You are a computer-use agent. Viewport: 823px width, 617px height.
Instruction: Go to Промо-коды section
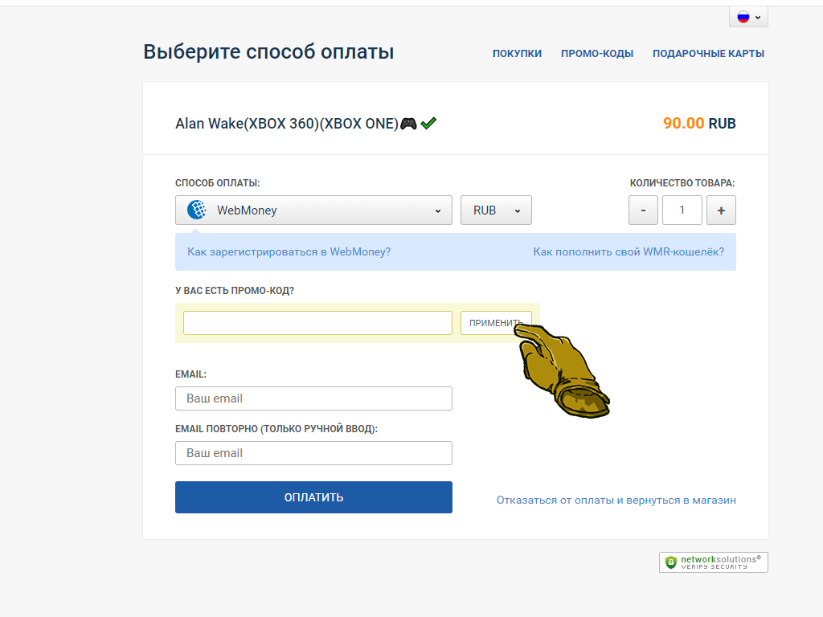click(597, 54)
